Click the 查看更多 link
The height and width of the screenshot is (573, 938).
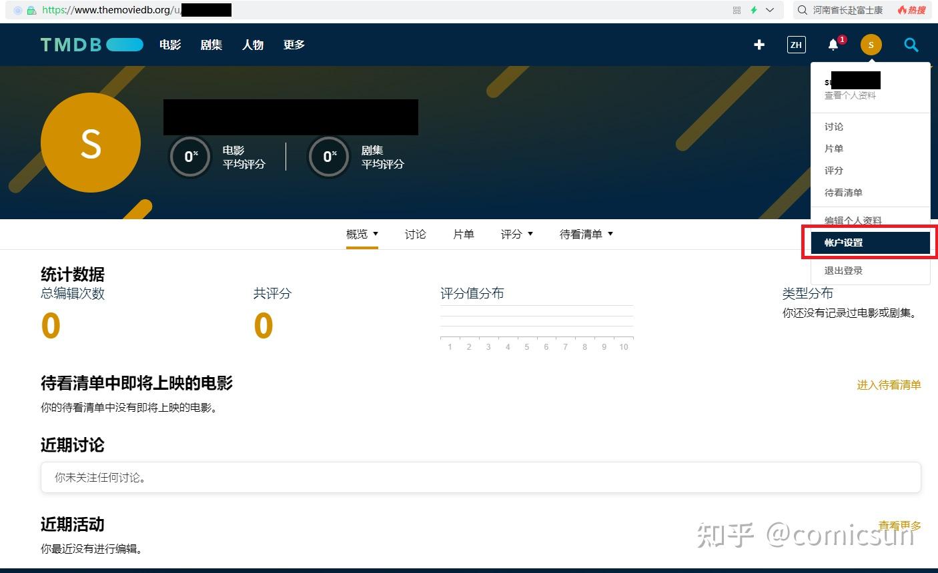click(x=899, y=524)
